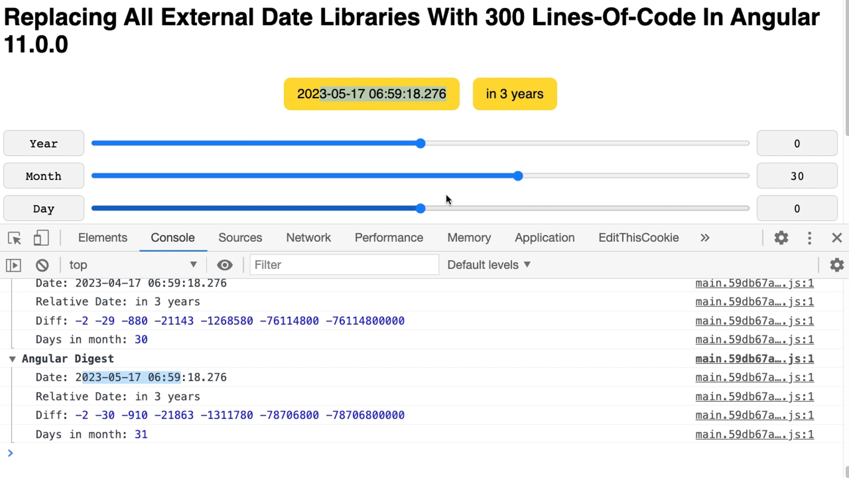The height and width of the screenshot is (478, 849).
Task: Switch to the Network tab
Action: coord(308,238)
